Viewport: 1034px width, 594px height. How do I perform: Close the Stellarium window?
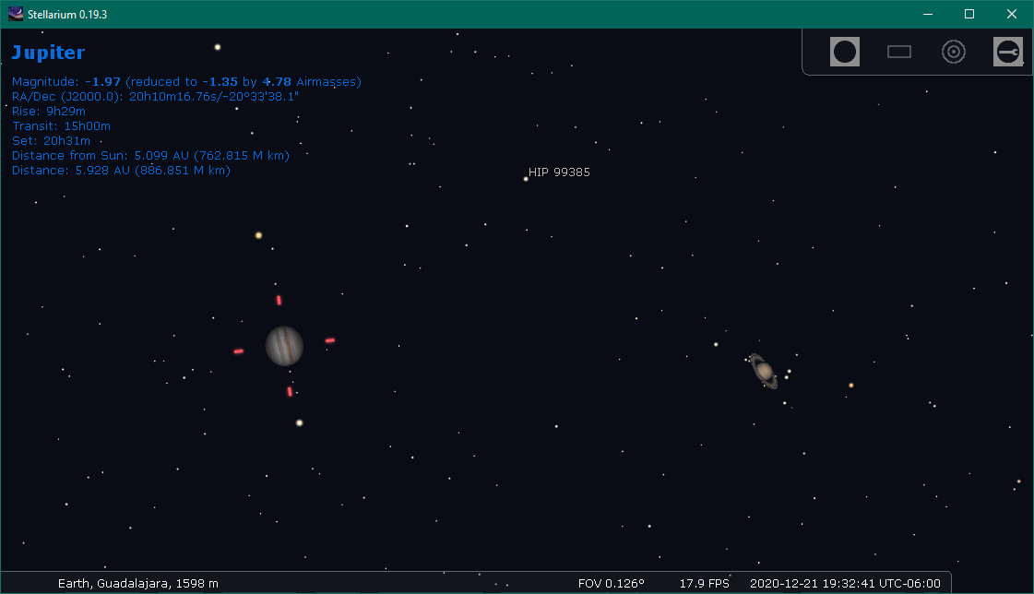click(x=1012, y=14)
